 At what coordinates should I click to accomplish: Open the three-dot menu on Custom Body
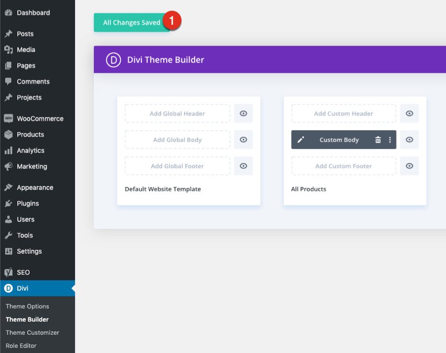(x=389, y=139)
